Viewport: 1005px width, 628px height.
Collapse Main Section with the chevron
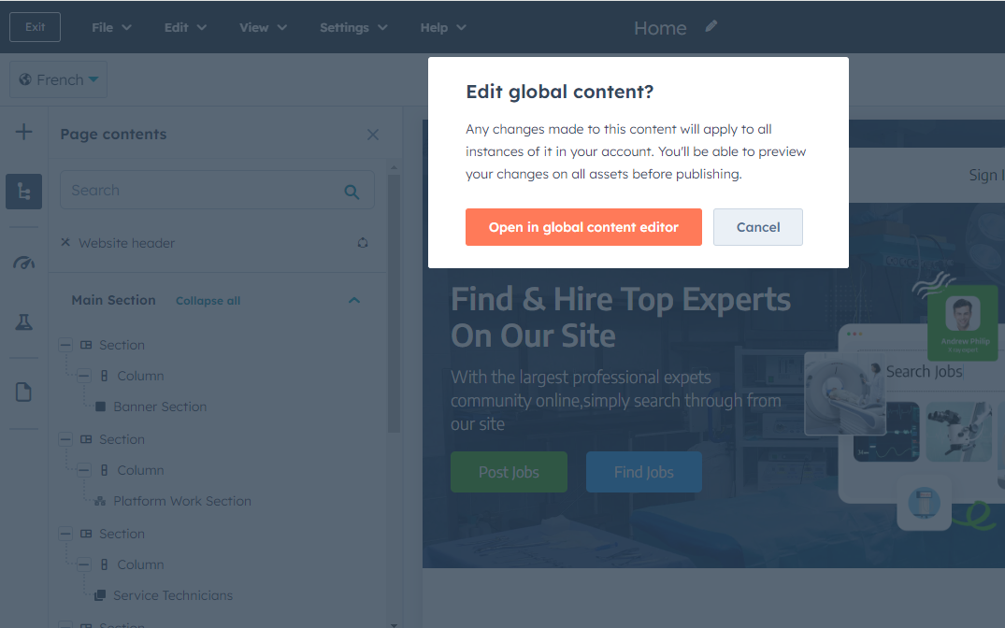coord(353,300)
